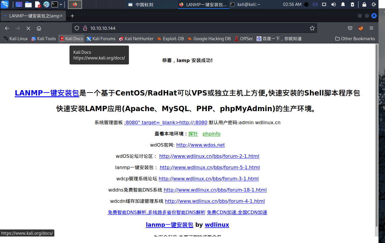This screenshot has width=385, height=243.
Task: Open the forum-4-1.html wdcdn link
Action: pyautogui.click(x=215, y=201)
